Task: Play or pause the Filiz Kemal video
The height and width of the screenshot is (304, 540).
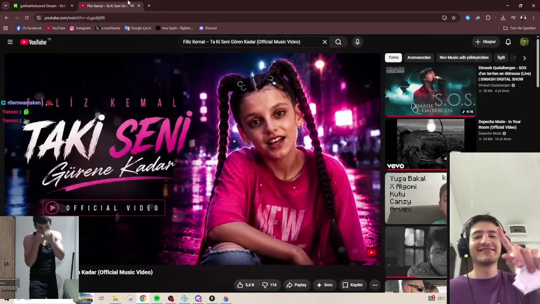Action: (192, 158)
